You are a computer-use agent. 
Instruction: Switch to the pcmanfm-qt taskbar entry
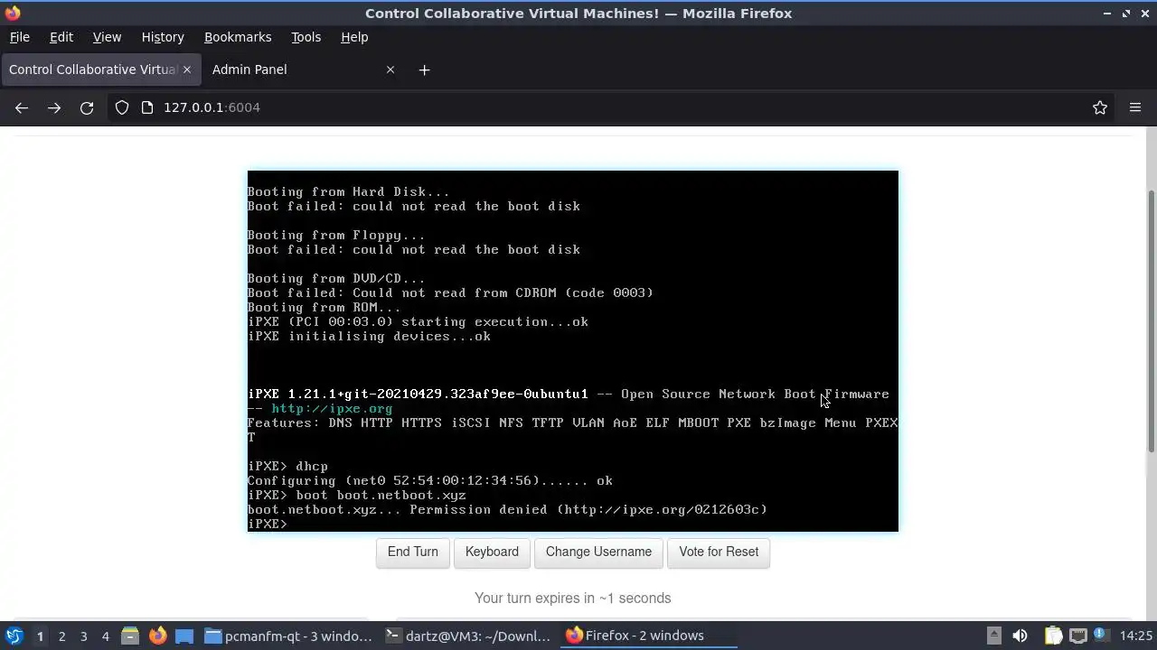point(288,636)
